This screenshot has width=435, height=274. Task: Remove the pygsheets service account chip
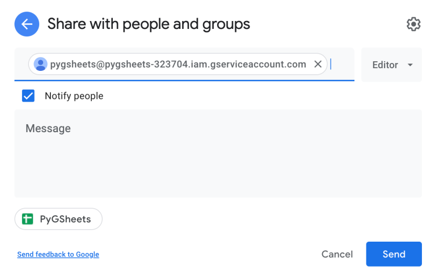coord(318,64)
